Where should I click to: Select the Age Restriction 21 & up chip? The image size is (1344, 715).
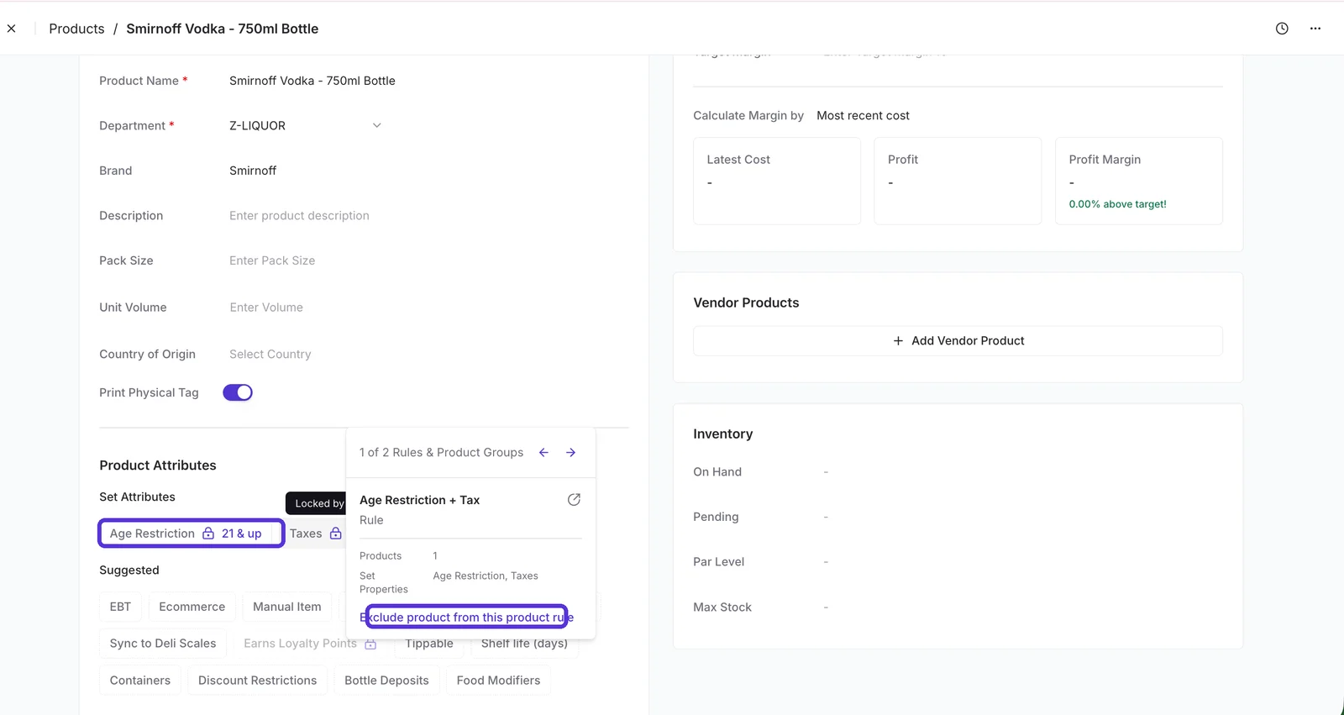192,534
